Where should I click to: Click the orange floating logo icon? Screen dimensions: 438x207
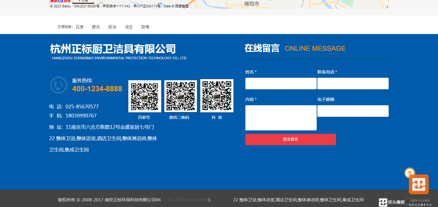coord(418,184)
